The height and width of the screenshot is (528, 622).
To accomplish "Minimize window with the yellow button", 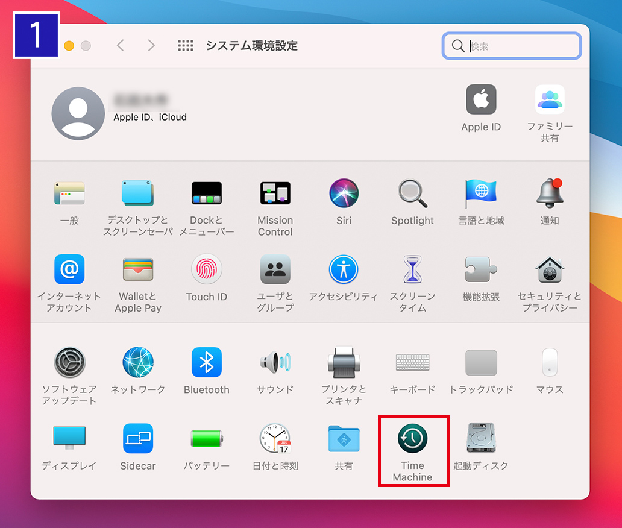I will (69, 46).
